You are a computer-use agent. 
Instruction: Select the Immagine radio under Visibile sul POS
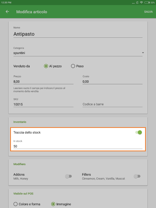[54, 204]
